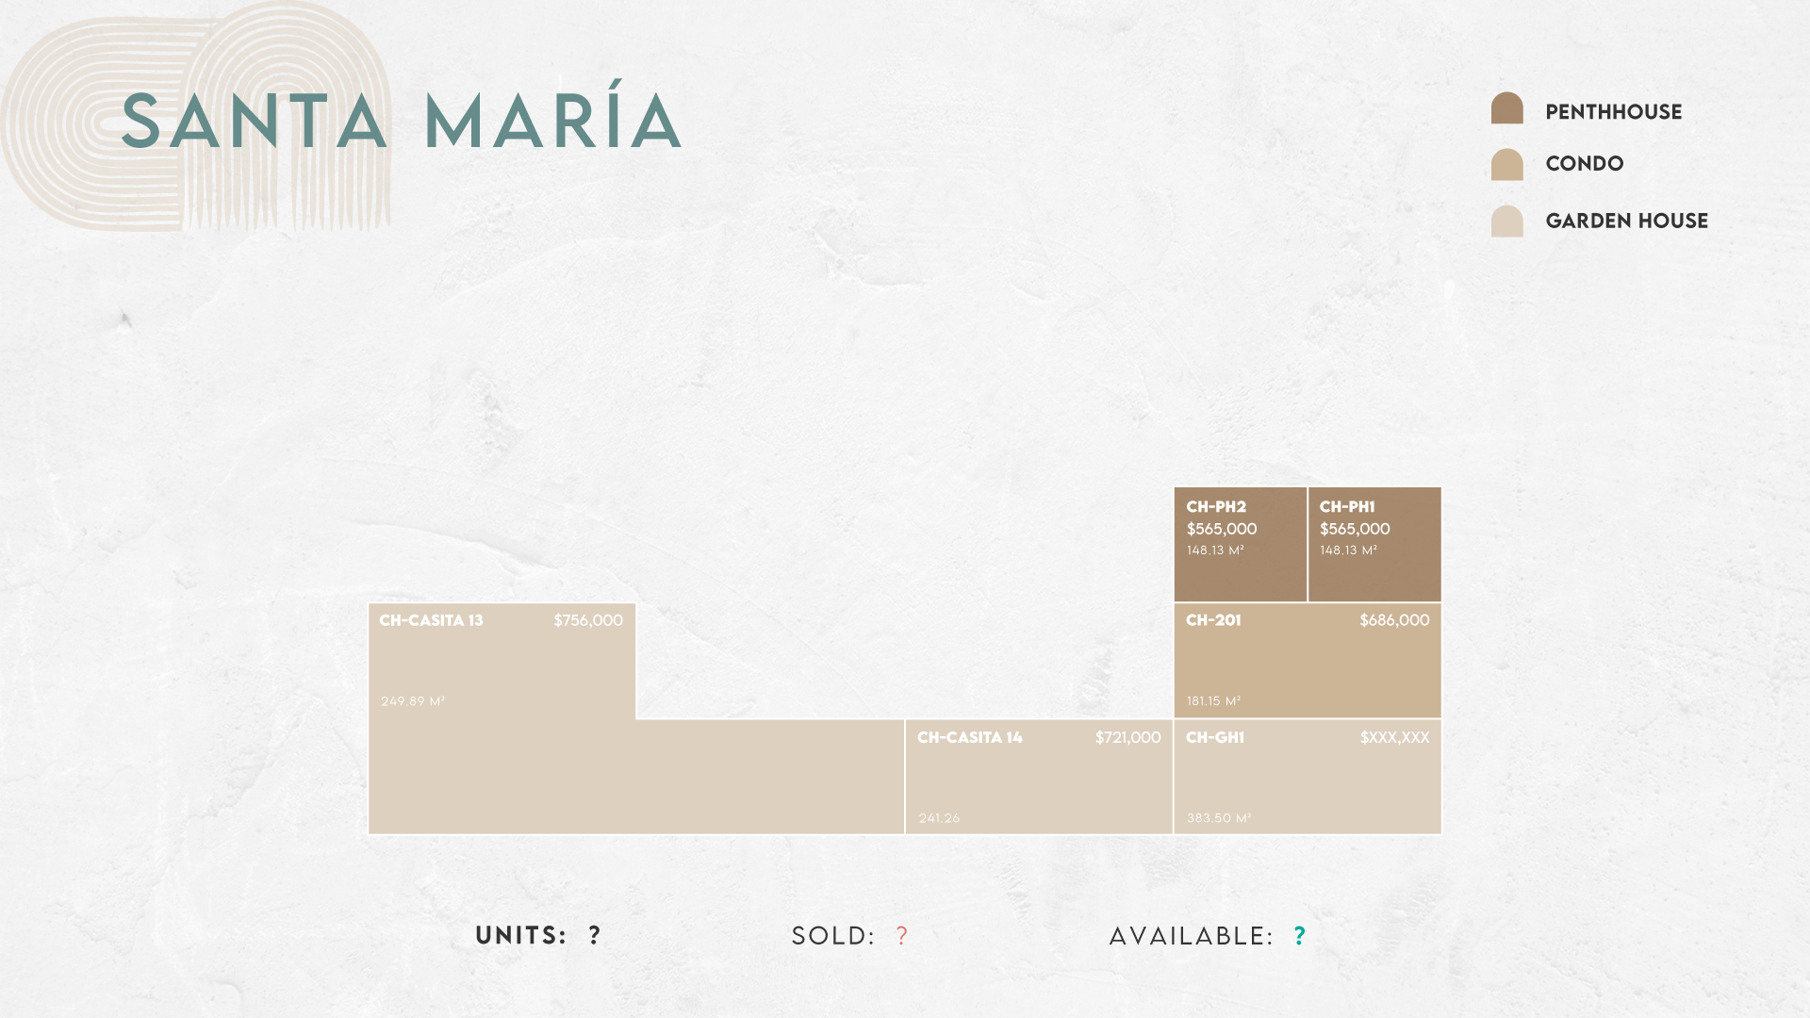Select the CH-GH1 garden house block
Image resolution: width=1810 pixels, height=1018 pixels.
click(x=1308, y=778)
